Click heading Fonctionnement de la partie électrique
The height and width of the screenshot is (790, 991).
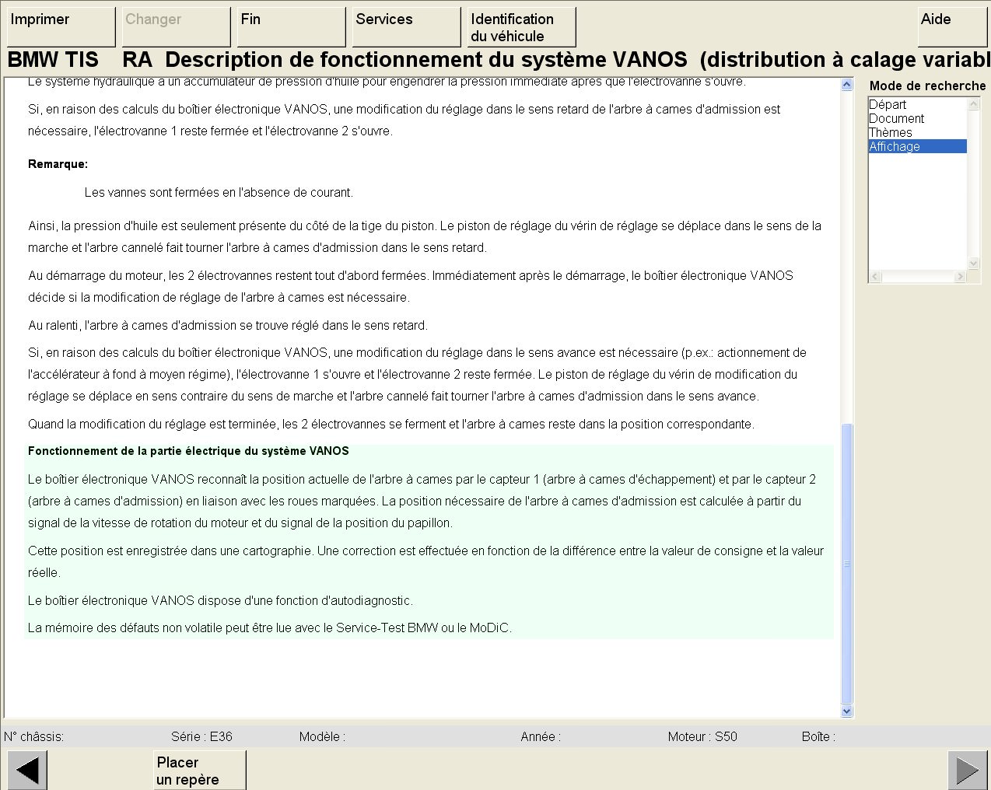point(188,451)
